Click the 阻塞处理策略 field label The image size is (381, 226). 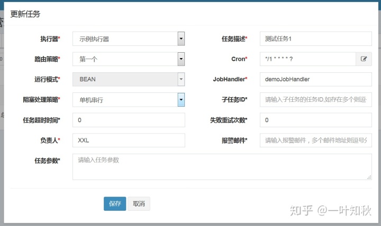(x=42, y=100)
